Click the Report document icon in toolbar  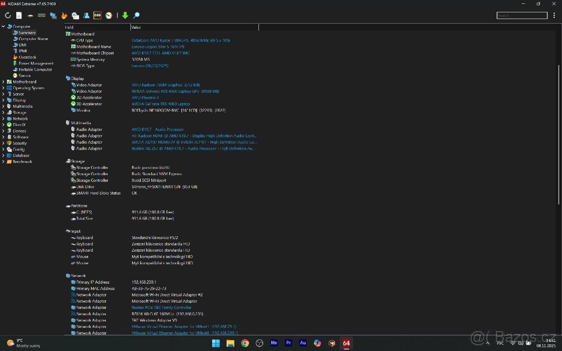18,15
